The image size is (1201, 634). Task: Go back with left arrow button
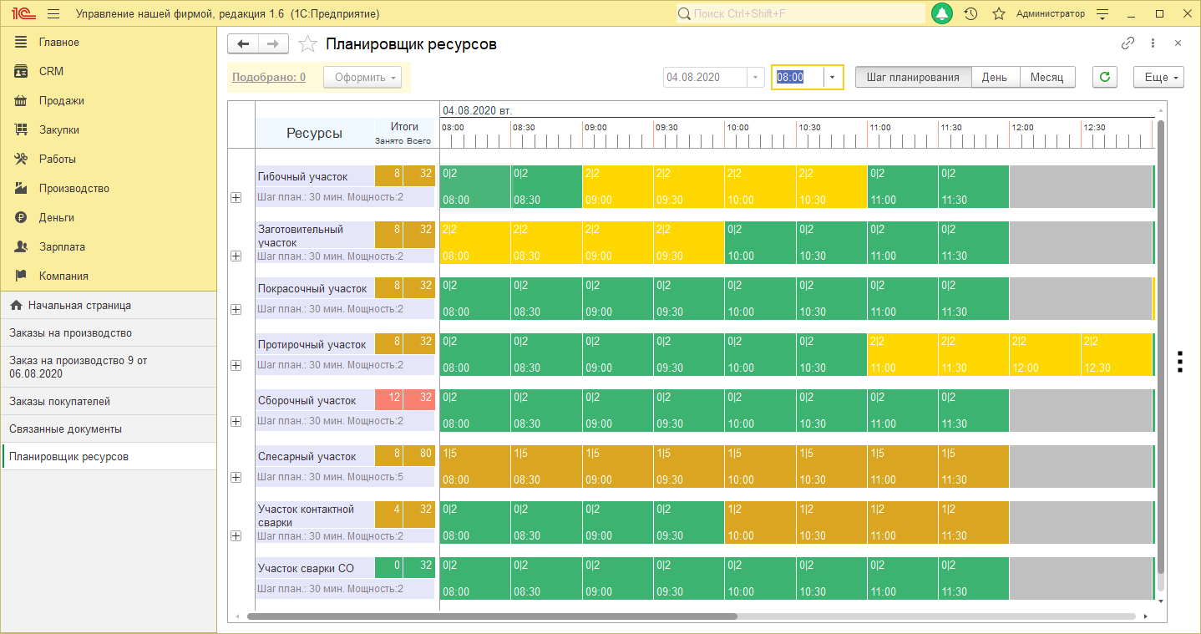(243, 44)
